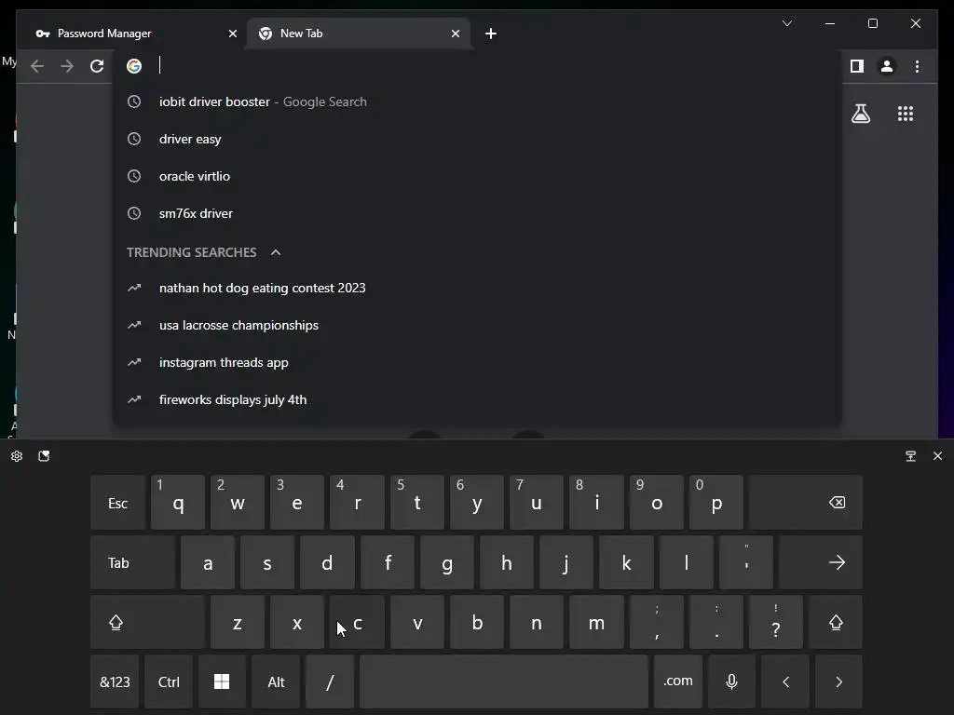Select "iobit driver booster" suggestion
954x715 pixels.
coord(477,101)
